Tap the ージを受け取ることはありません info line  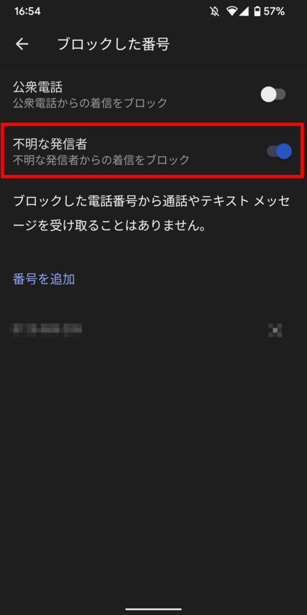point(110,227)
